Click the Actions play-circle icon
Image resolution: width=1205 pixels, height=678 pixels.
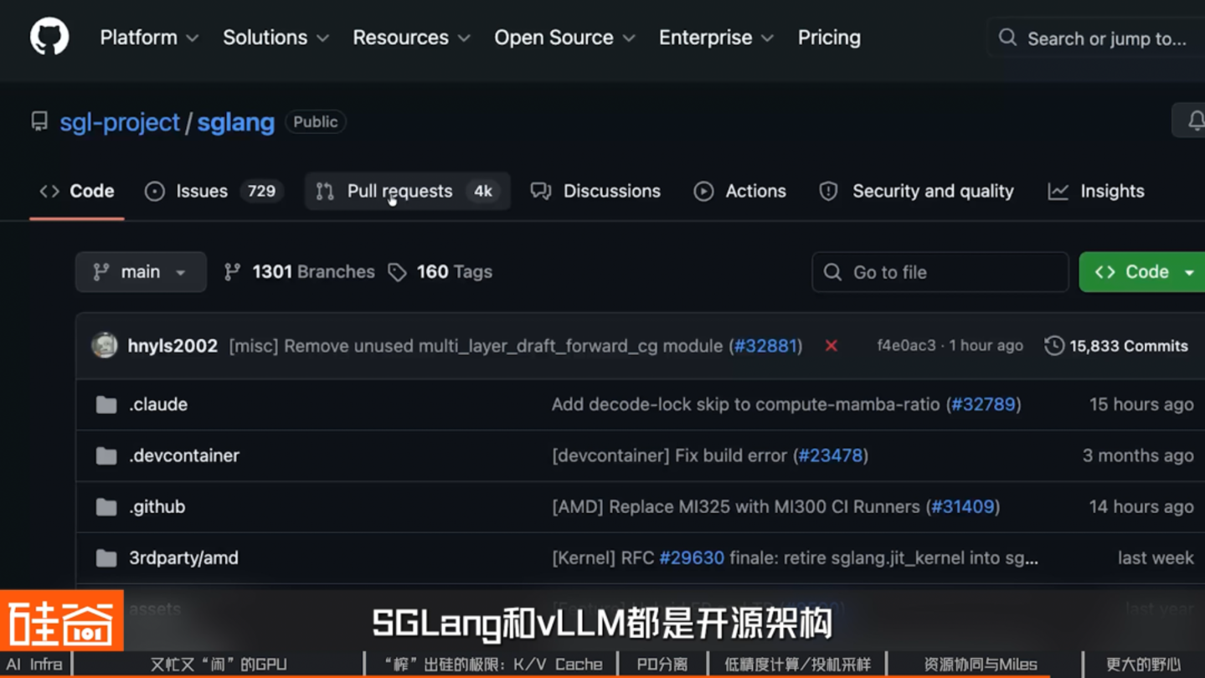click(x=703, y=191)
